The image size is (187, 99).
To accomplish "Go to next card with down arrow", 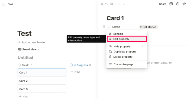I will [x=124, y=4].
